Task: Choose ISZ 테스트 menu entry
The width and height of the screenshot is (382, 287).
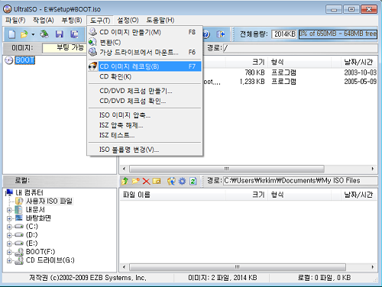Action: [x=145, y=135]
